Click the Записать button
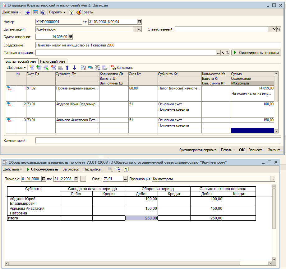Viewport: 286px width, 269px height. click(256, 150)
